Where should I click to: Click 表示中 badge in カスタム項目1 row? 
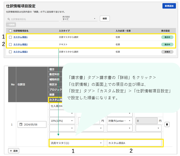[x=167, y=37]
